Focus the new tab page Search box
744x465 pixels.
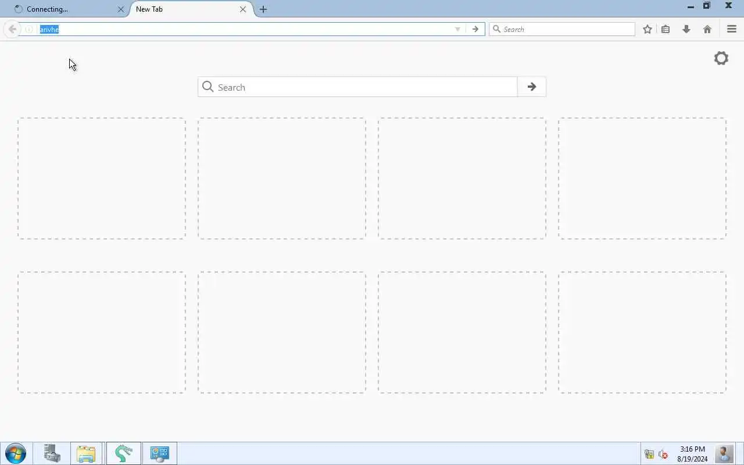357,87
